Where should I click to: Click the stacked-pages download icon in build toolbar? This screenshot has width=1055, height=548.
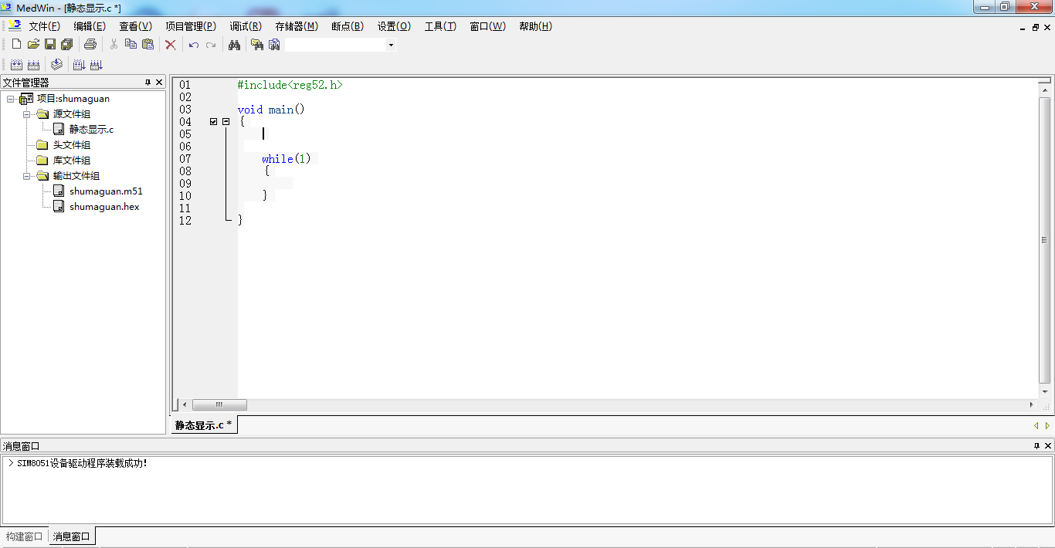tap(56, 65)
